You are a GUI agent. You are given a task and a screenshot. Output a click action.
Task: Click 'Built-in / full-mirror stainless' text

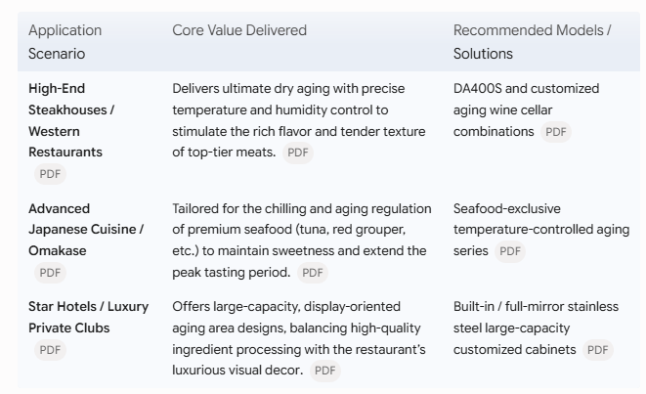point(536,307)
